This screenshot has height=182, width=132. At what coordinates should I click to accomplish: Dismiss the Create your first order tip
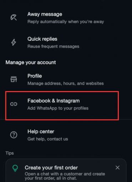(x=117, y=168)
